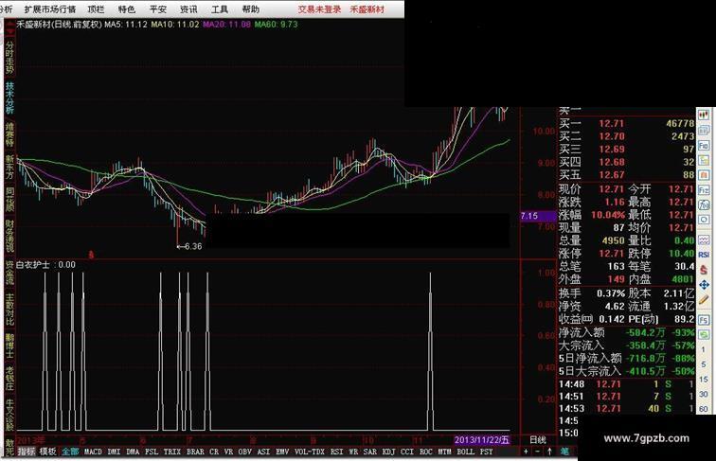716x461 pixels.
Task: Open the 资讯 menu
Action: [x=188, y=9]
